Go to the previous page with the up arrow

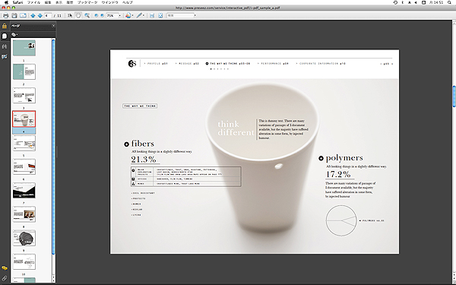(33, 15)
